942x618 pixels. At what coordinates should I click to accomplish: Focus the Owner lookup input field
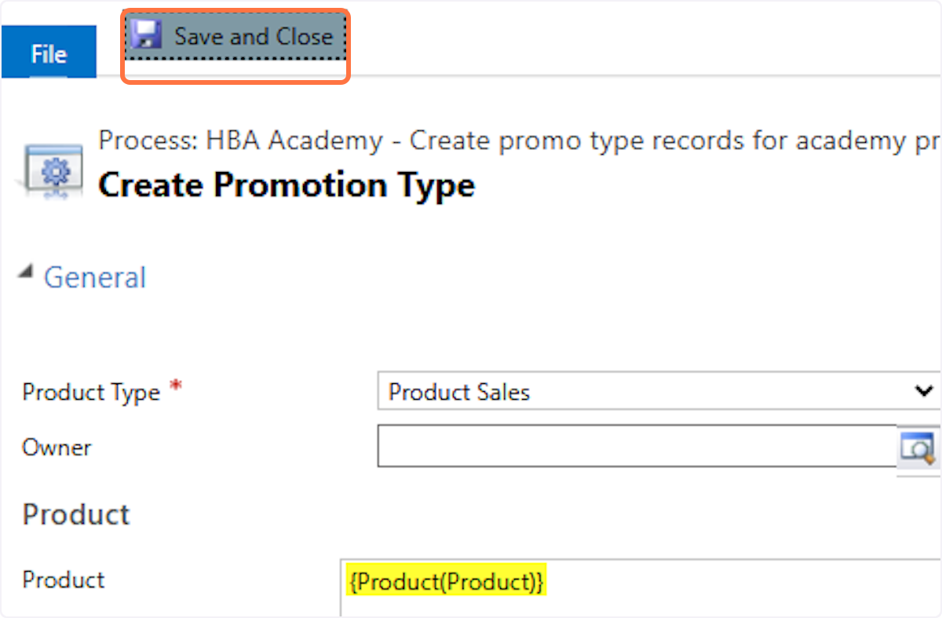click(x=636, y=446)
